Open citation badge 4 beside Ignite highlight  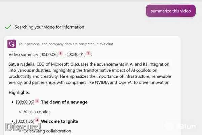(x=37, y=120)
